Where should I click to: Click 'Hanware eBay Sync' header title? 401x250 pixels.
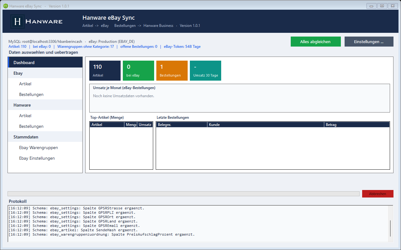[109, 18]
